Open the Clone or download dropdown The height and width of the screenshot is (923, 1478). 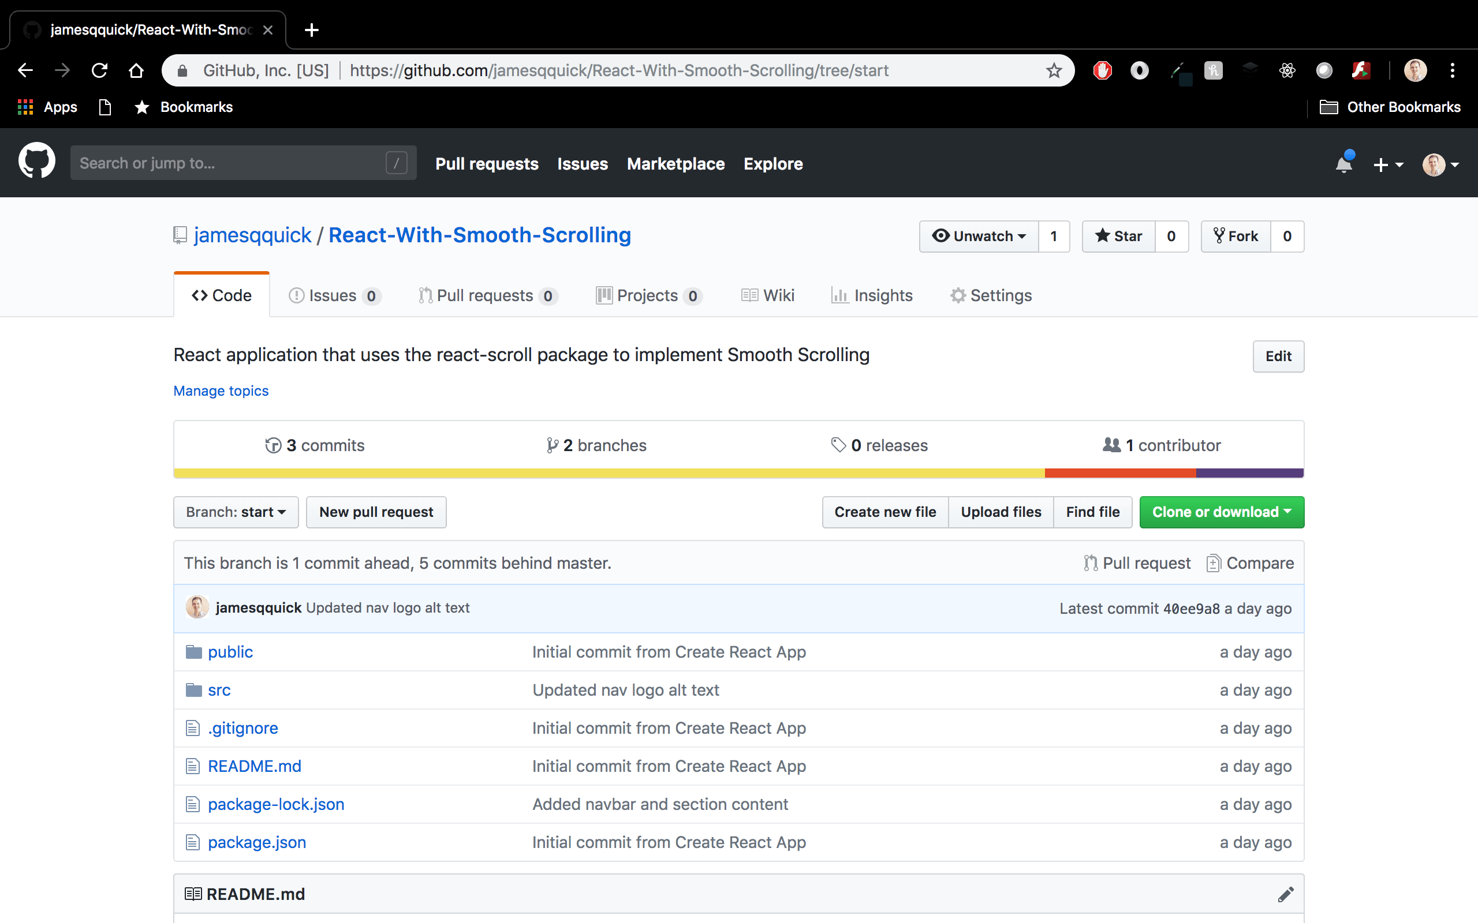[x=1221, y=512]
